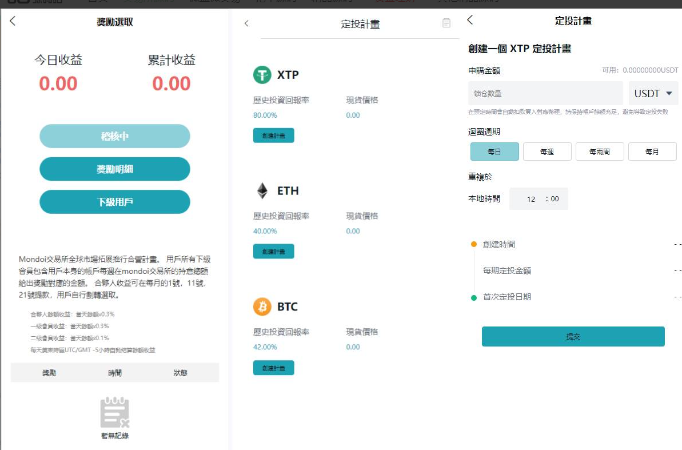Open the plan records document icon
Screen dimensions: 682x450
(446, 23)
